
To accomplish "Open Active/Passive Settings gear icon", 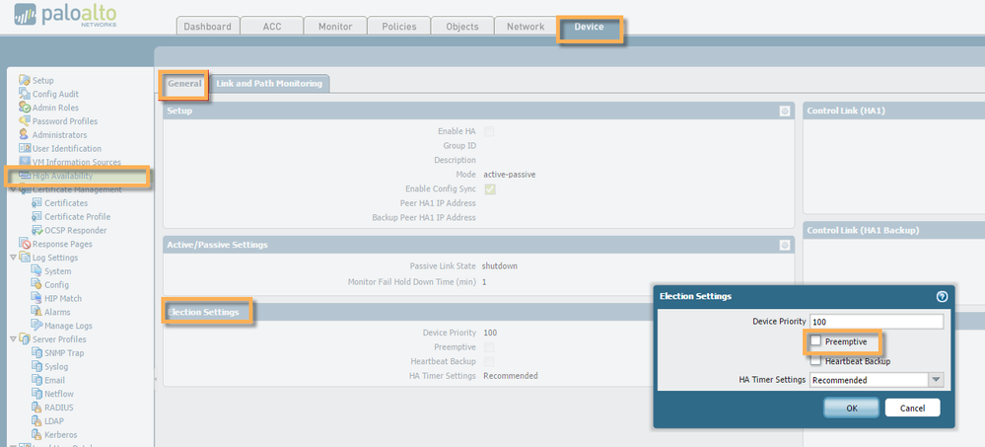I will [x=785, y=245].
